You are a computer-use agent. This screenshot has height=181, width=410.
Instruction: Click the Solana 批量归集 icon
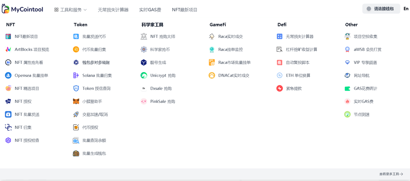(x=76, y=75)
